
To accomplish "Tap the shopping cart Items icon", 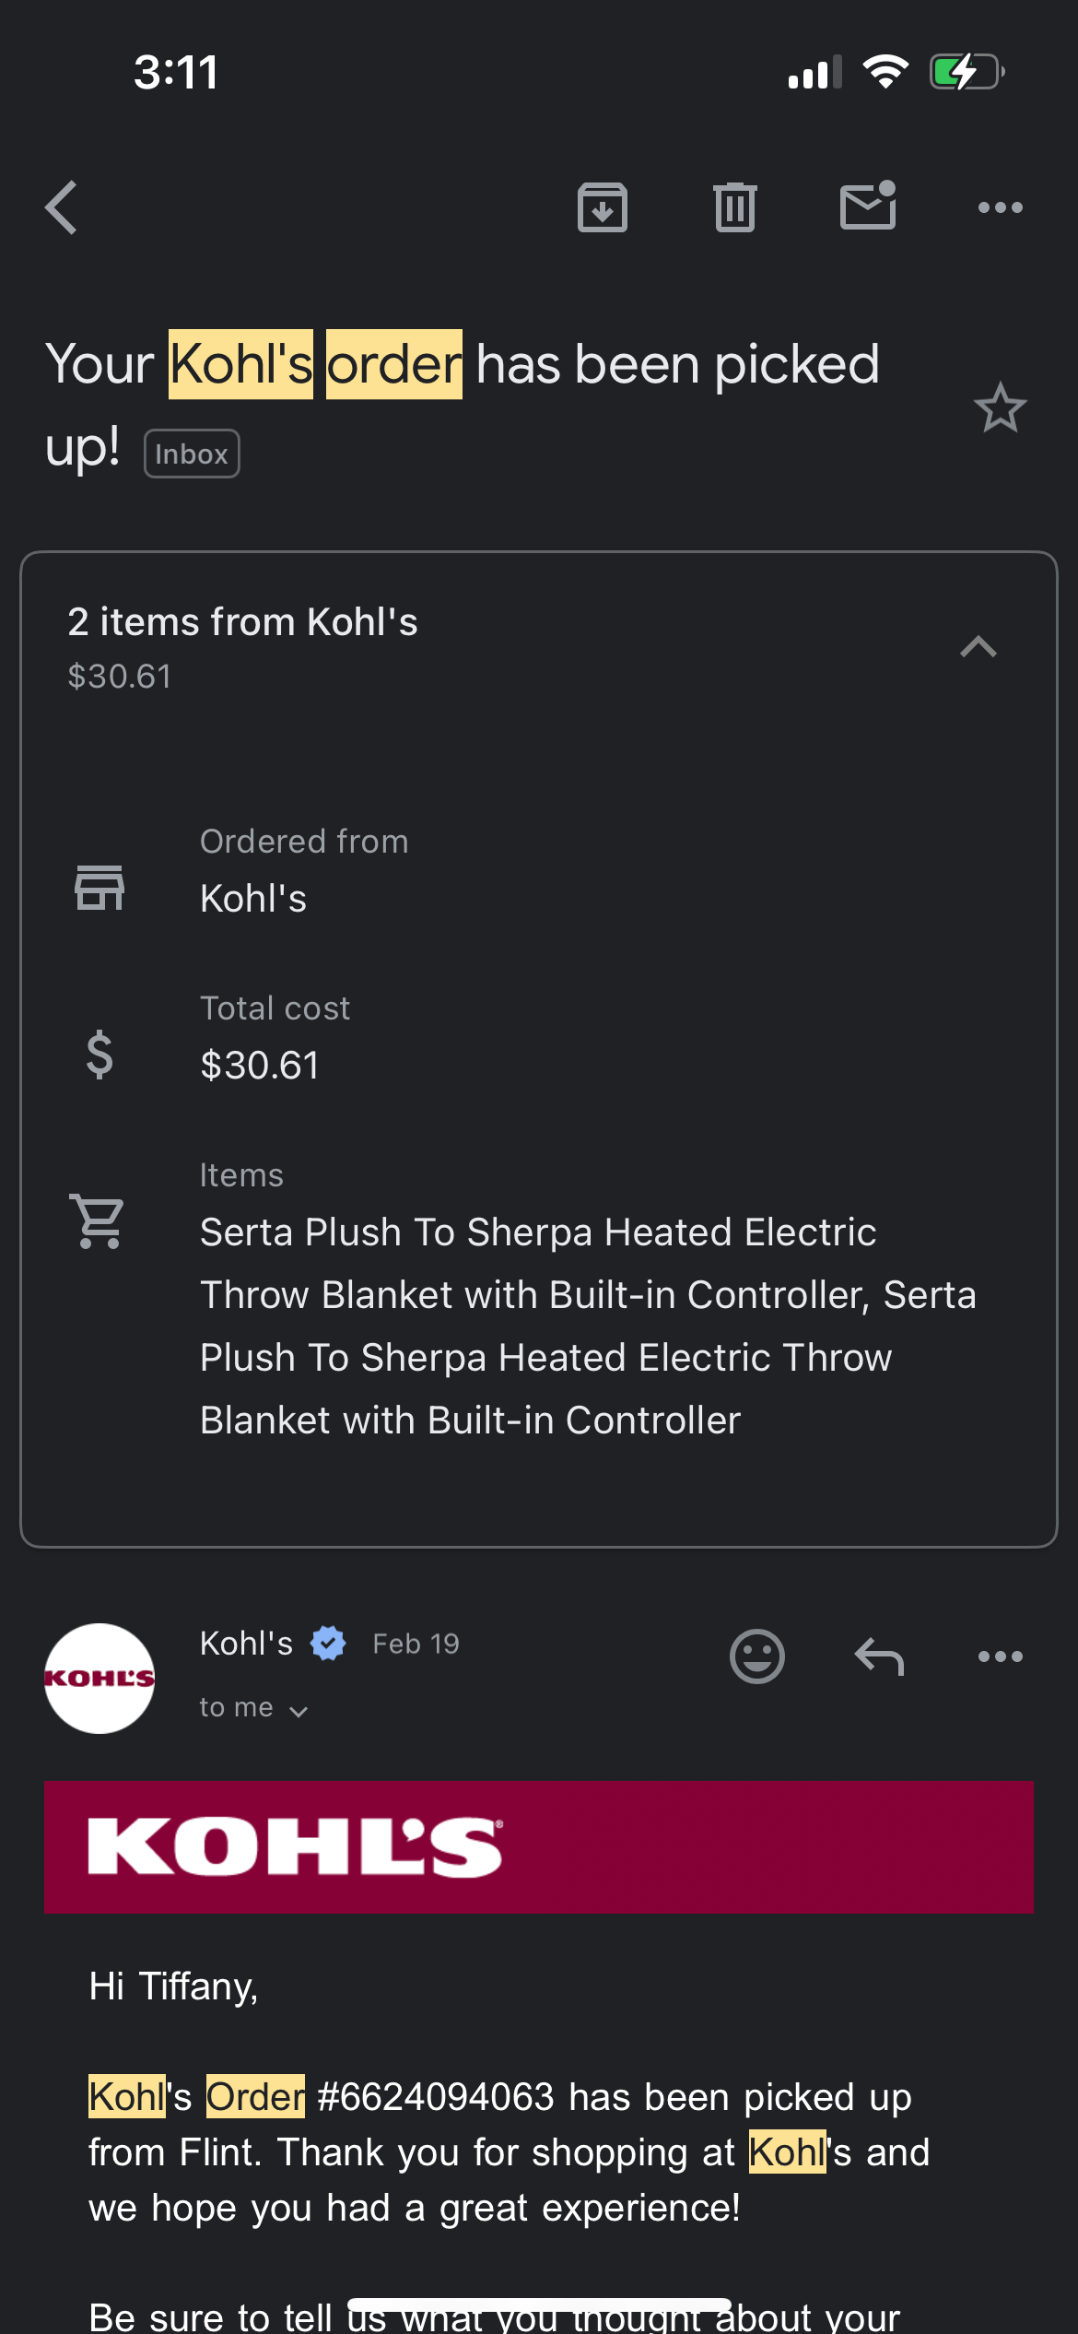I will tap(98, 1221).
